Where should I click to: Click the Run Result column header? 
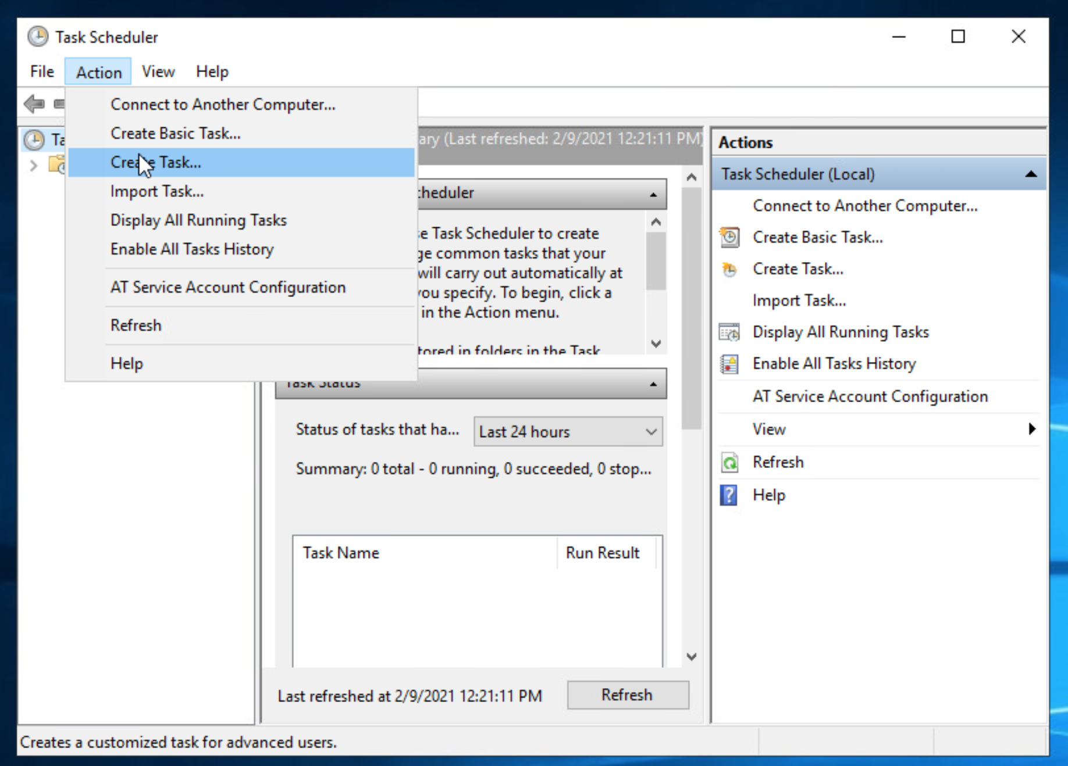click(606, 553)
